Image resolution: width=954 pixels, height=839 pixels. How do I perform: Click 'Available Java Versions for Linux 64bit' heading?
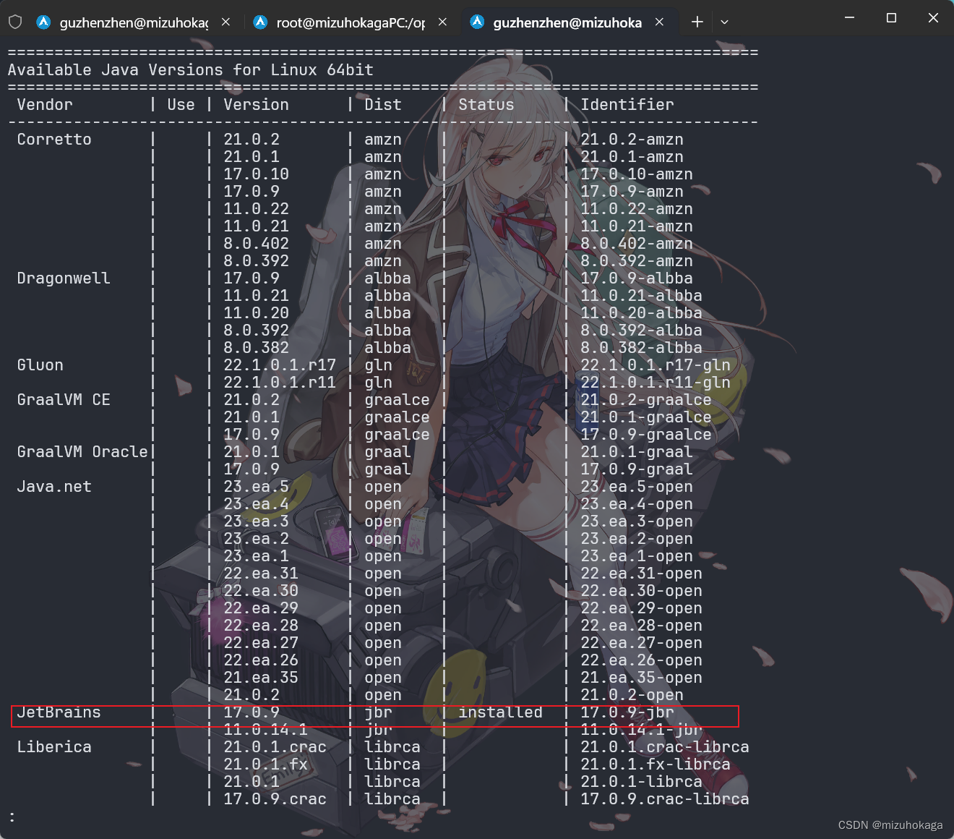tap(191, 70)
